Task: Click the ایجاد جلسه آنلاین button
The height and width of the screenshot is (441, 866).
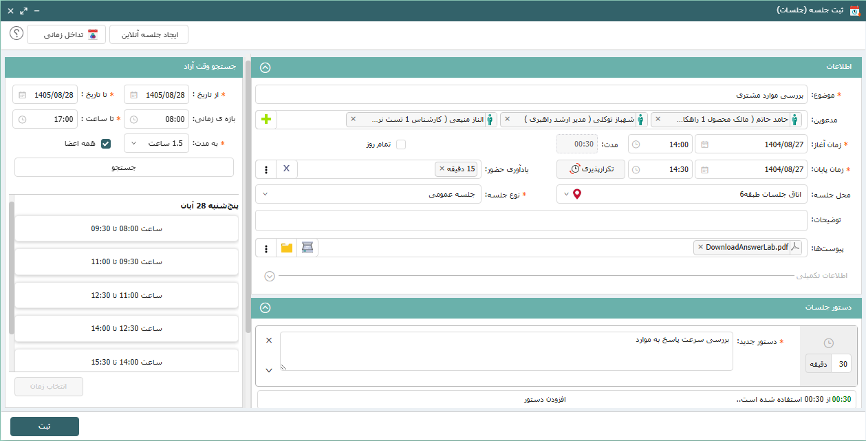Action: tap(149, 34)
